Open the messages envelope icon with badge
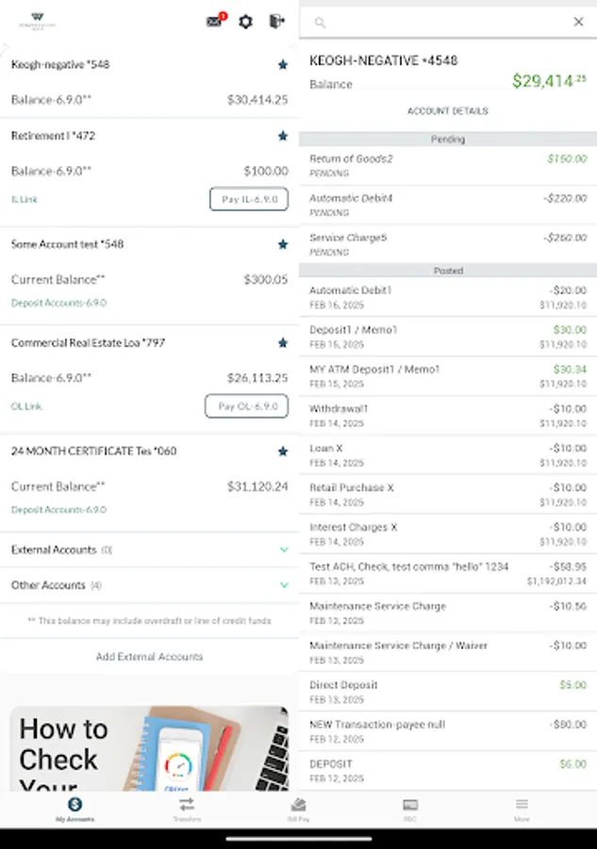The image size is (597, 849). (215, 22)
